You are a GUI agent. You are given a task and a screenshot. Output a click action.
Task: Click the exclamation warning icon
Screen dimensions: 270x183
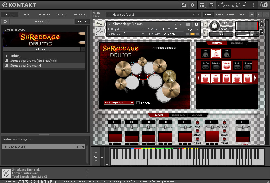click(x=253, y=5)
